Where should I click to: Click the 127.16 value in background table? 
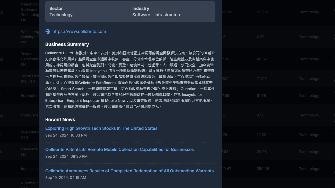click(x=262, y=79)
